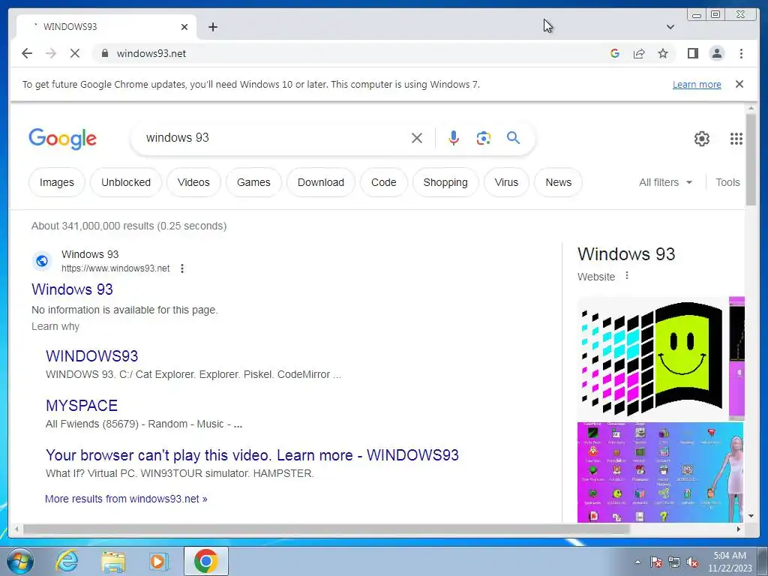Click the vertical scrollbar thumb
Image resolution: width=768 pixels, height=576 pixels.
coord(751,159)
